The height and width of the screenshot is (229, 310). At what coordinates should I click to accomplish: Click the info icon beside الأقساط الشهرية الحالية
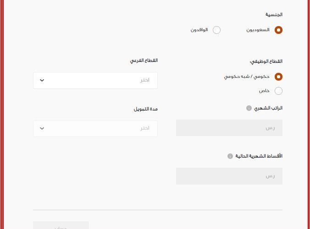[230, 156]
